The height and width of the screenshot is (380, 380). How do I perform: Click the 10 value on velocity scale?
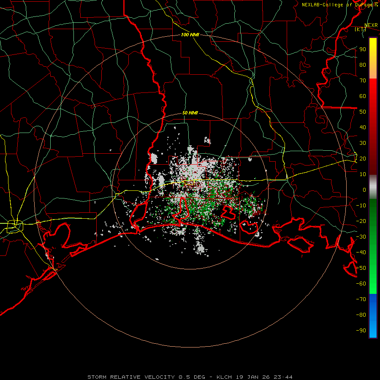(363, 174)
